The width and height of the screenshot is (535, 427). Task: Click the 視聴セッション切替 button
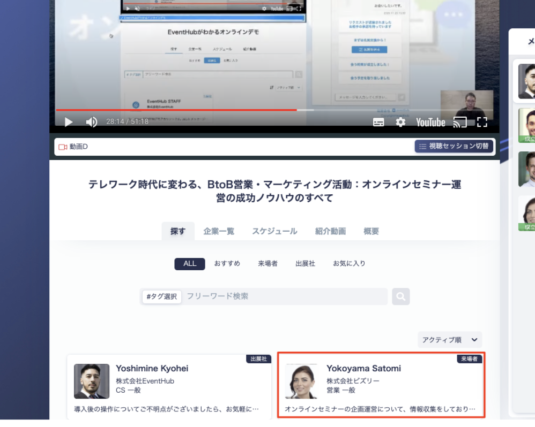[x=454, y=146]
